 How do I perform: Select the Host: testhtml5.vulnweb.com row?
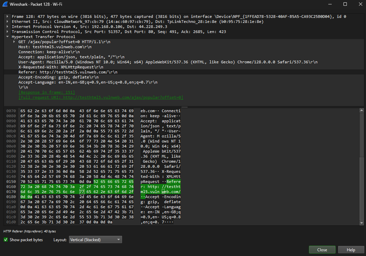[x=55, y=47]
